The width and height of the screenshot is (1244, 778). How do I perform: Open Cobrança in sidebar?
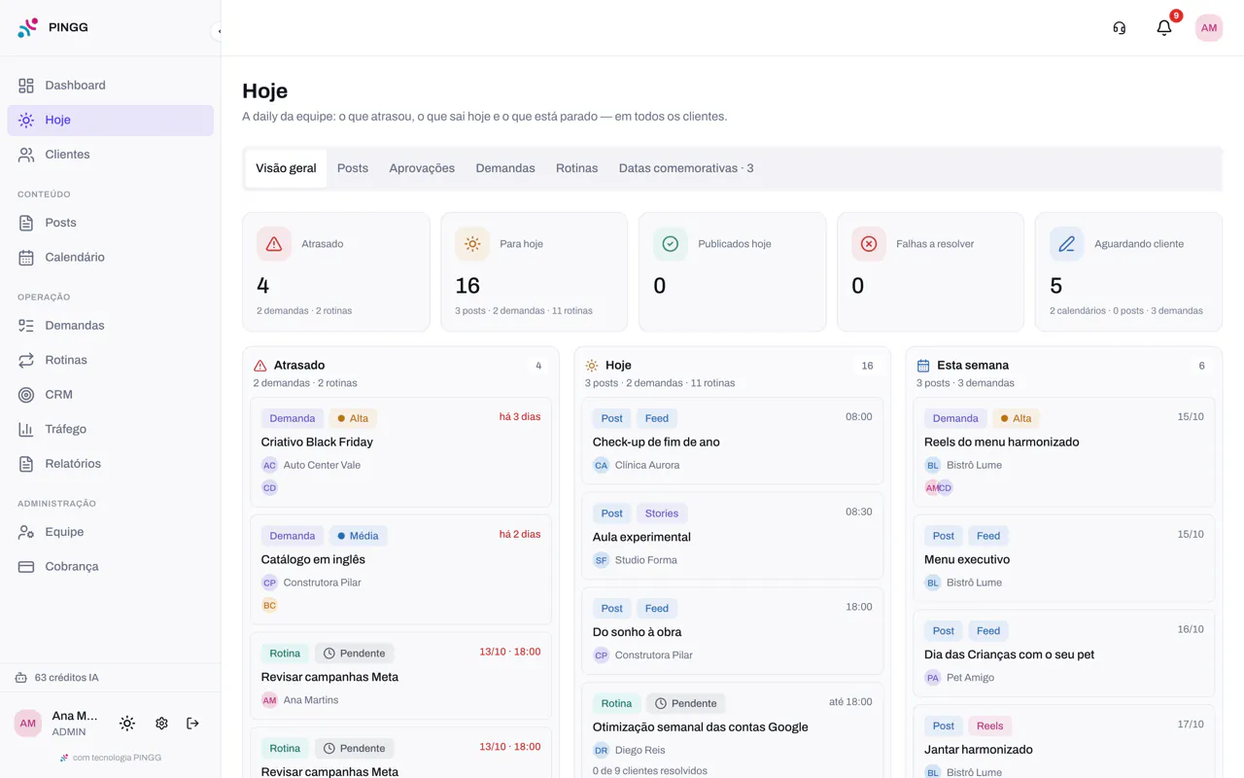(110, 567)
